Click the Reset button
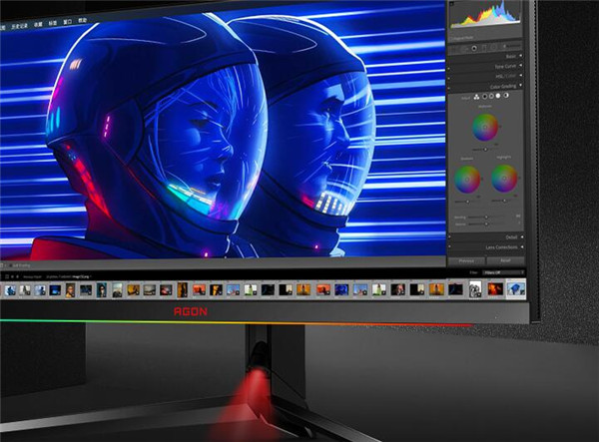599x442 pixels. [506, 260]
